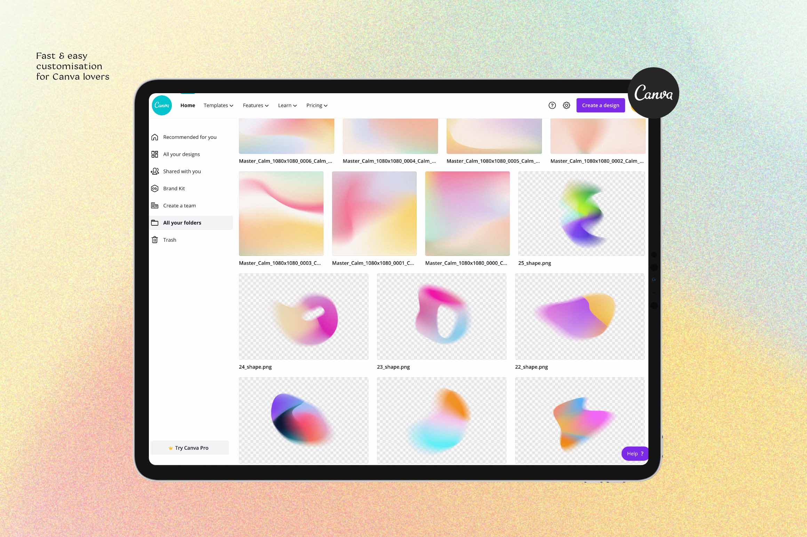Open the Learn menu item

(286, 105)
